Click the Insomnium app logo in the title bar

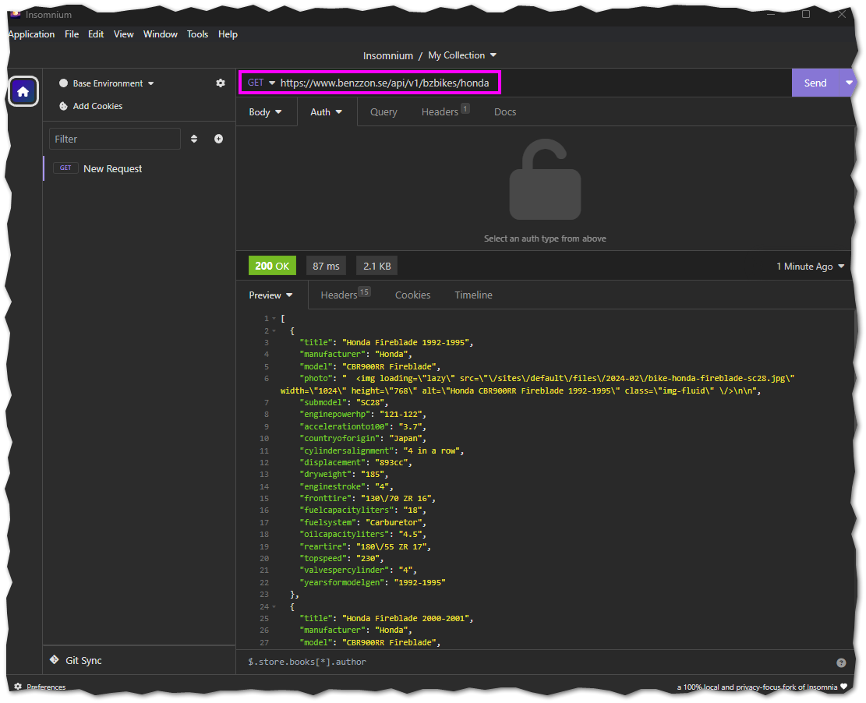16,14
